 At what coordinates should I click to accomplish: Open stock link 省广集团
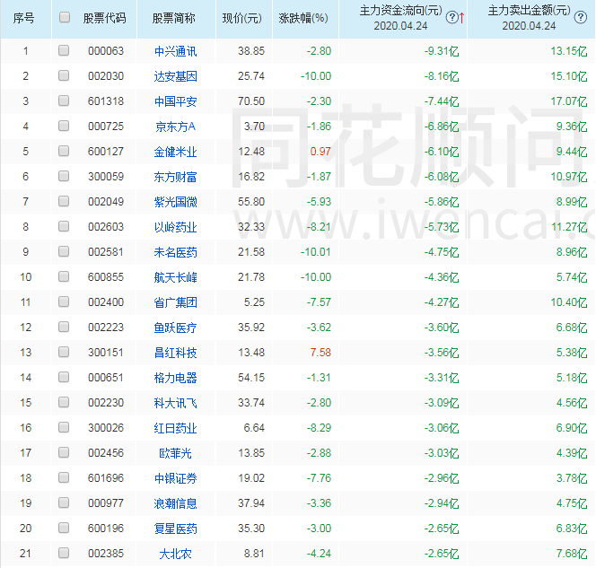click(176, 302)
